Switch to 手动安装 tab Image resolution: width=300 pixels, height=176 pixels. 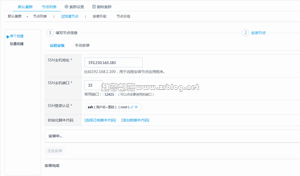82,45
